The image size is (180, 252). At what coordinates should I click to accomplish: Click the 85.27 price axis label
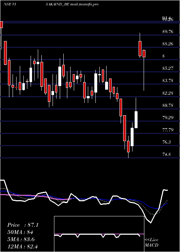[x=168, y=68]
